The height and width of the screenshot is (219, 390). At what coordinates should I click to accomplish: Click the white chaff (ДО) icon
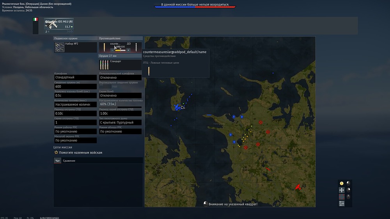point(136,47)
